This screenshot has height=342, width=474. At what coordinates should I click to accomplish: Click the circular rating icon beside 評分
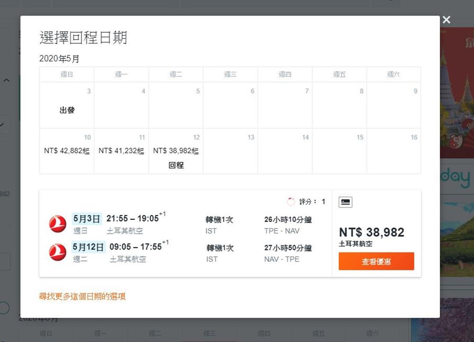point(291,202)
